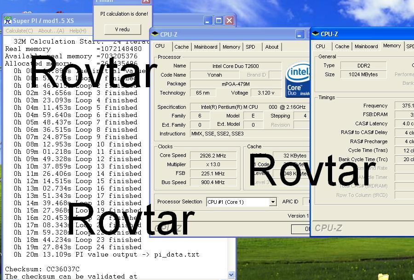The width and height of the screenshot is (414, 280).
Task: Click the Package field mPGA-479M
Action: point(236,84)
